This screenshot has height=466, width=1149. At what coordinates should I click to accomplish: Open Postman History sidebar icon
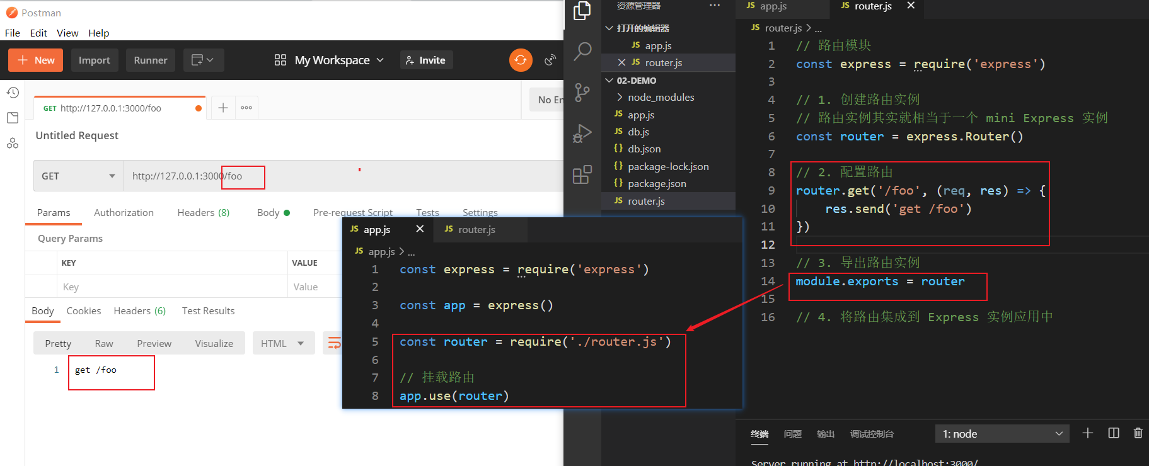pyautogui.click(x=13, y=93)
